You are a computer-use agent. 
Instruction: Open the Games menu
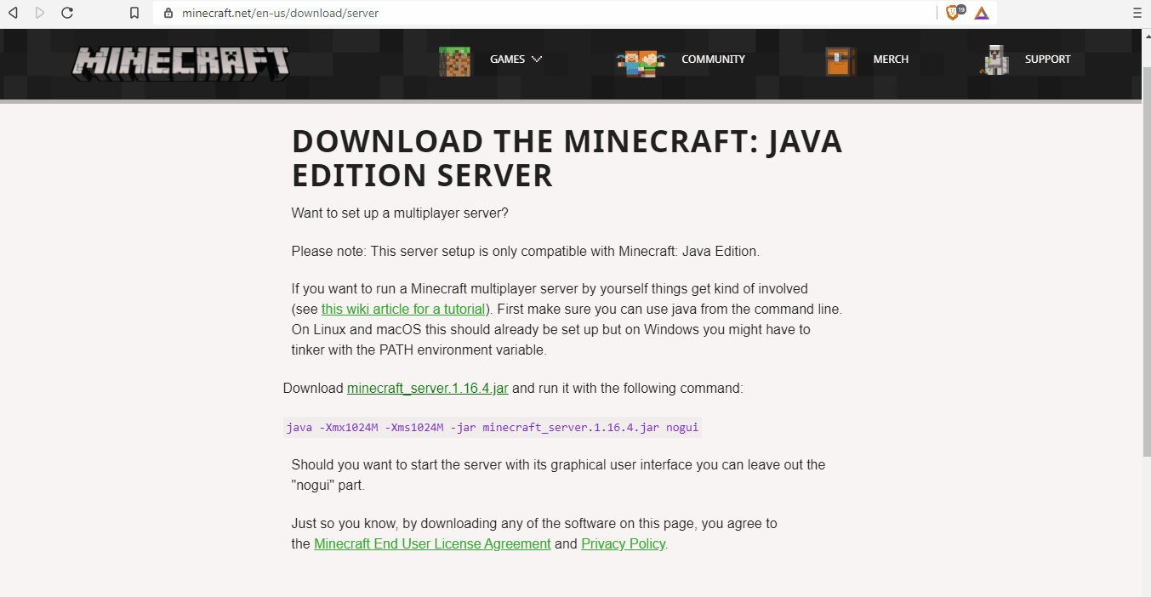tap(508, 60)
